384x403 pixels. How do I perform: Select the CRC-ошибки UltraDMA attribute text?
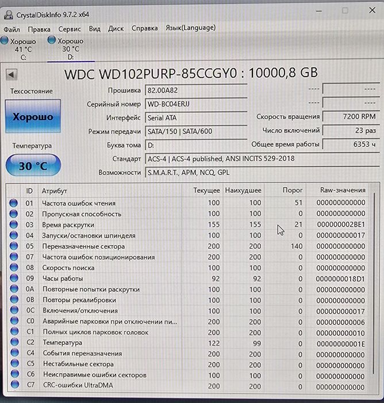pos(78,385)
